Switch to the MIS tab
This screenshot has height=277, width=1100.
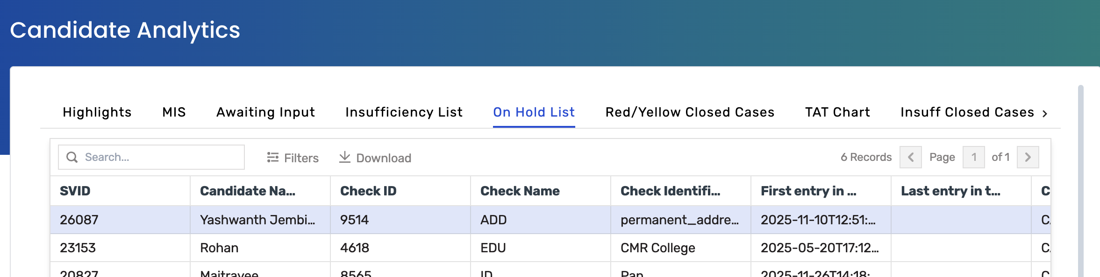(x=174, y=112)
